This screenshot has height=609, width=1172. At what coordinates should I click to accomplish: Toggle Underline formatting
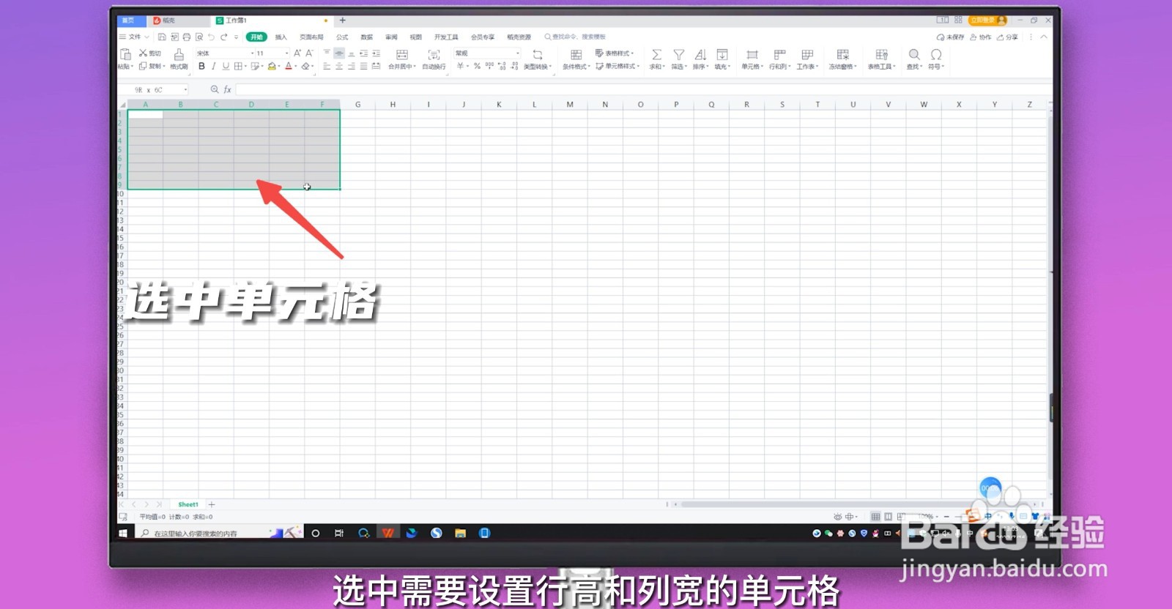pyautogui.click(x=226, y=66)
